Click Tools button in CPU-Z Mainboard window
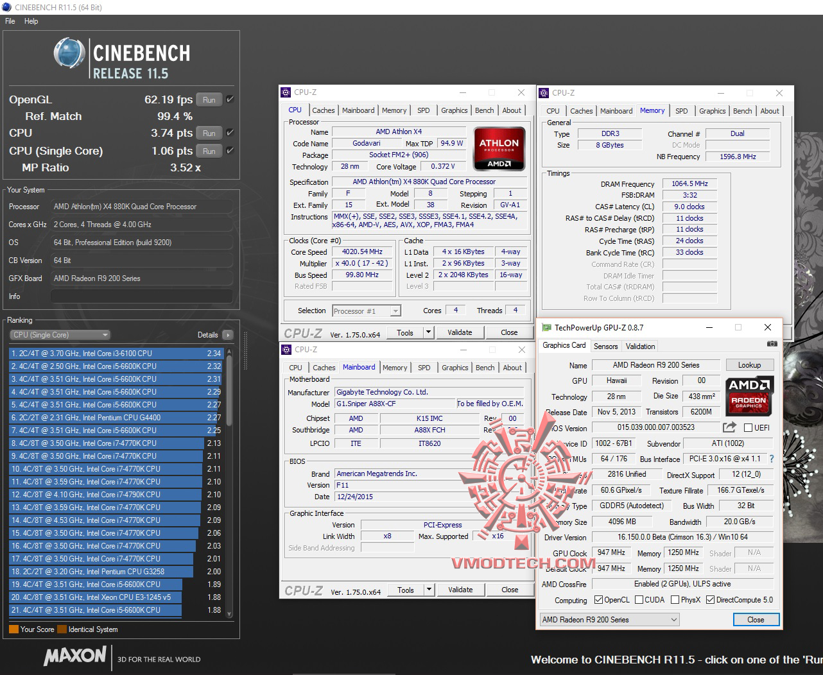 406,590
